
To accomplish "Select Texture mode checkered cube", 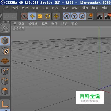I will click(5, 51).
